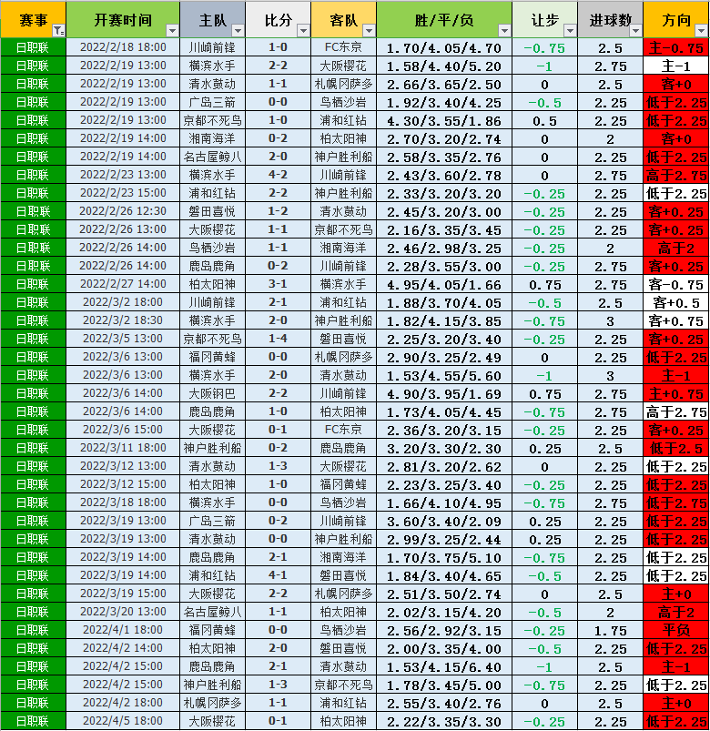Click the direction cell 高于2.75 in red
Viewport: 710px width, 731px height.
point(676,175)
